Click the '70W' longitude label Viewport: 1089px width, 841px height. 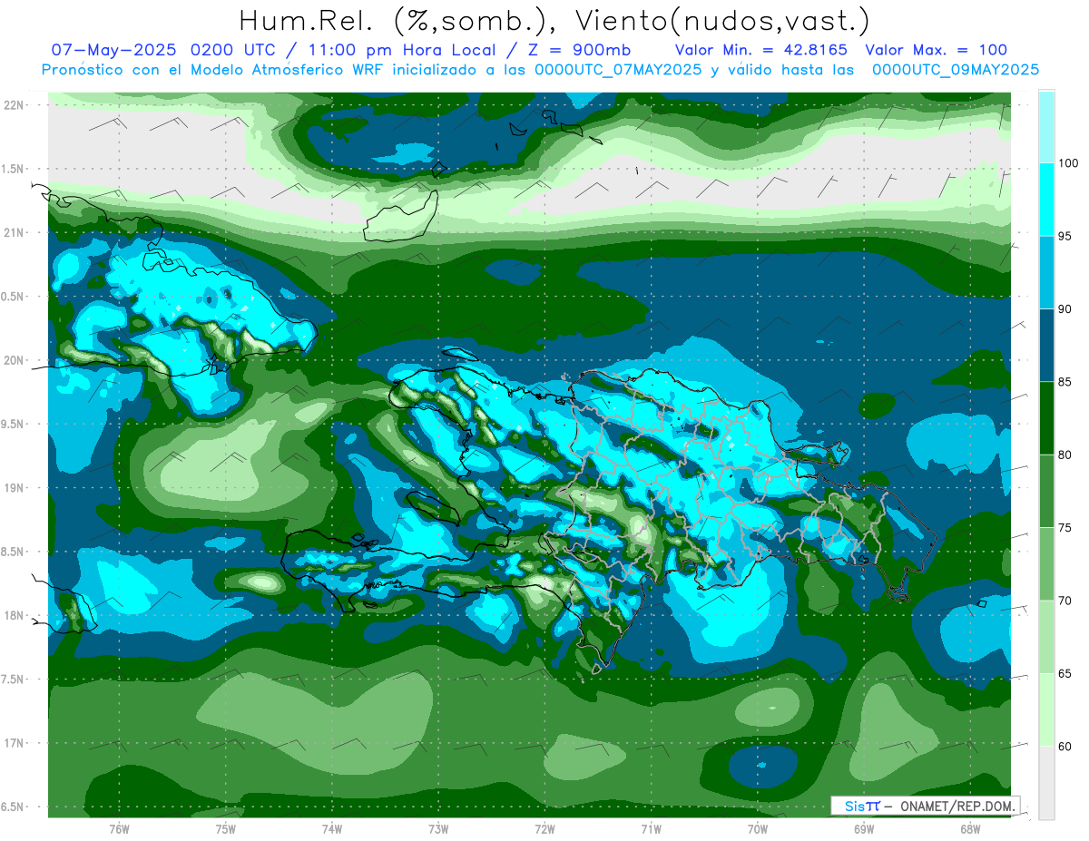coord(758,828)
